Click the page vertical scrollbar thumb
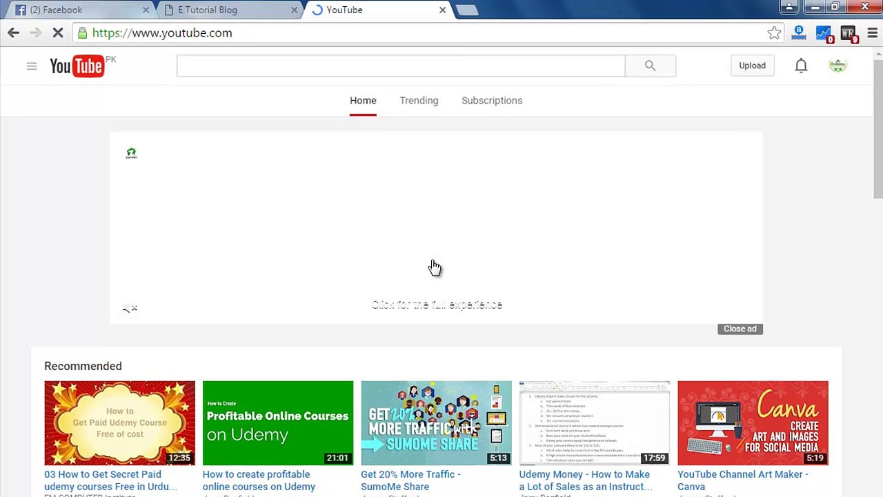This screenshot has height=497, width=883. pyautogui.click(x=877, y=128)
